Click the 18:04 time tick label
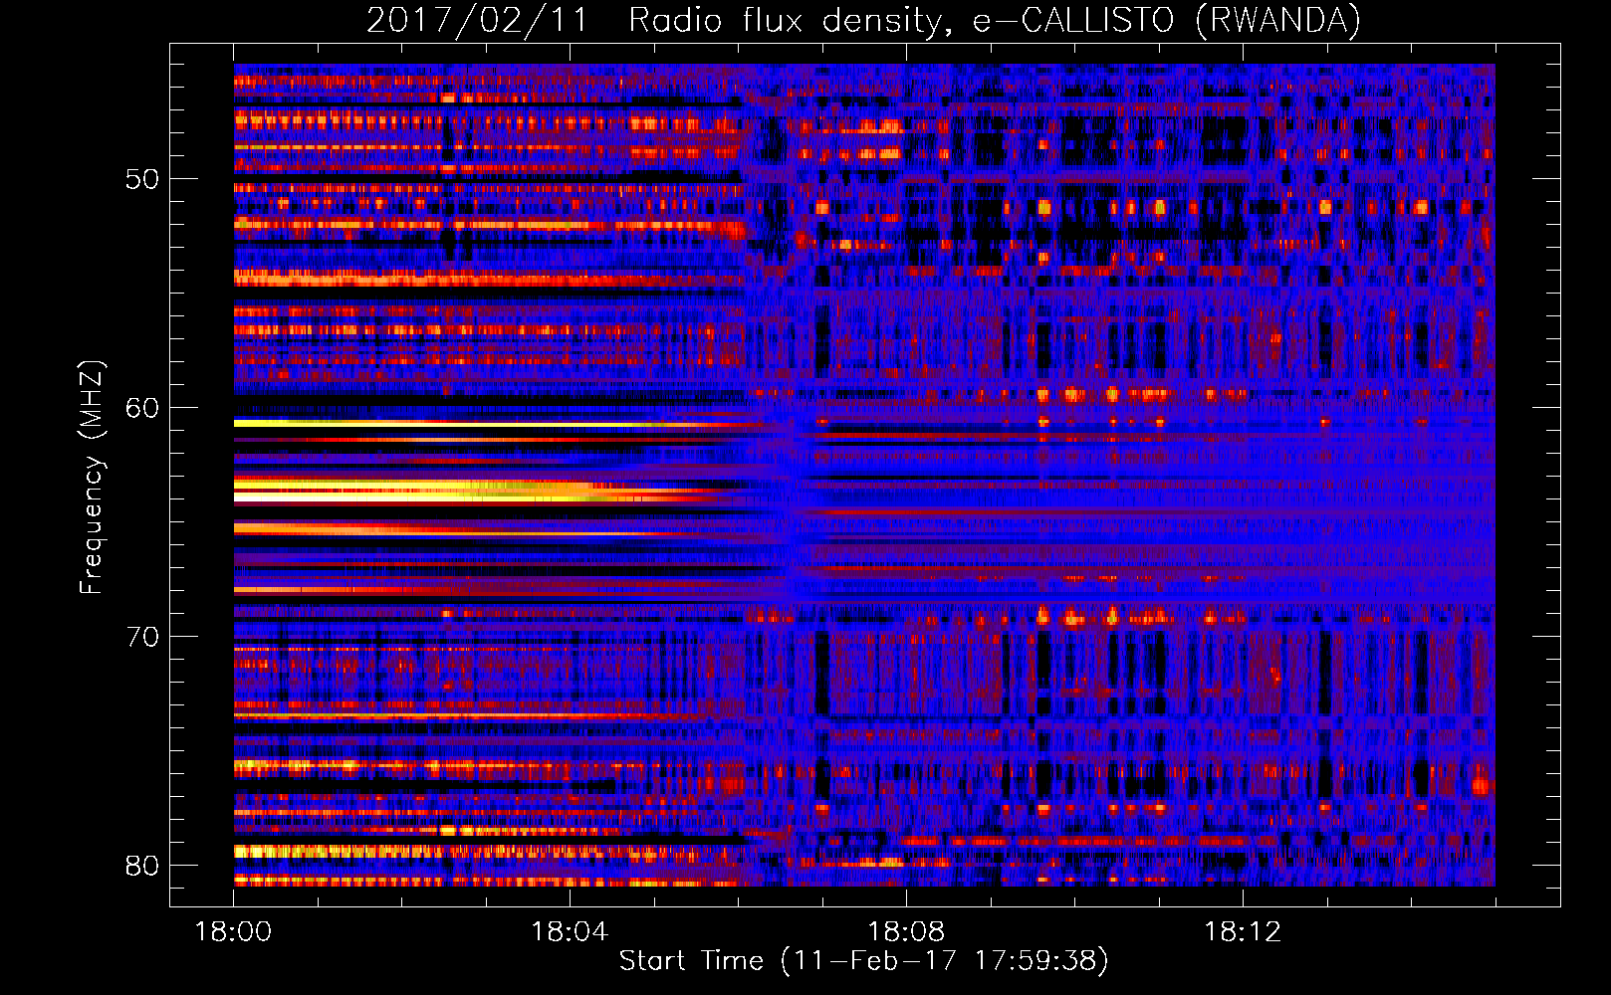Image resolution: width=1611 pixels, height=995 pixels. (x=570, y=931)
